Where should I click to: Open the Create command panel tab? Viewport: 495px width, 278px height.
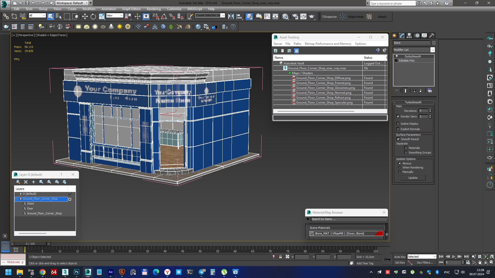tap(394, 36)
